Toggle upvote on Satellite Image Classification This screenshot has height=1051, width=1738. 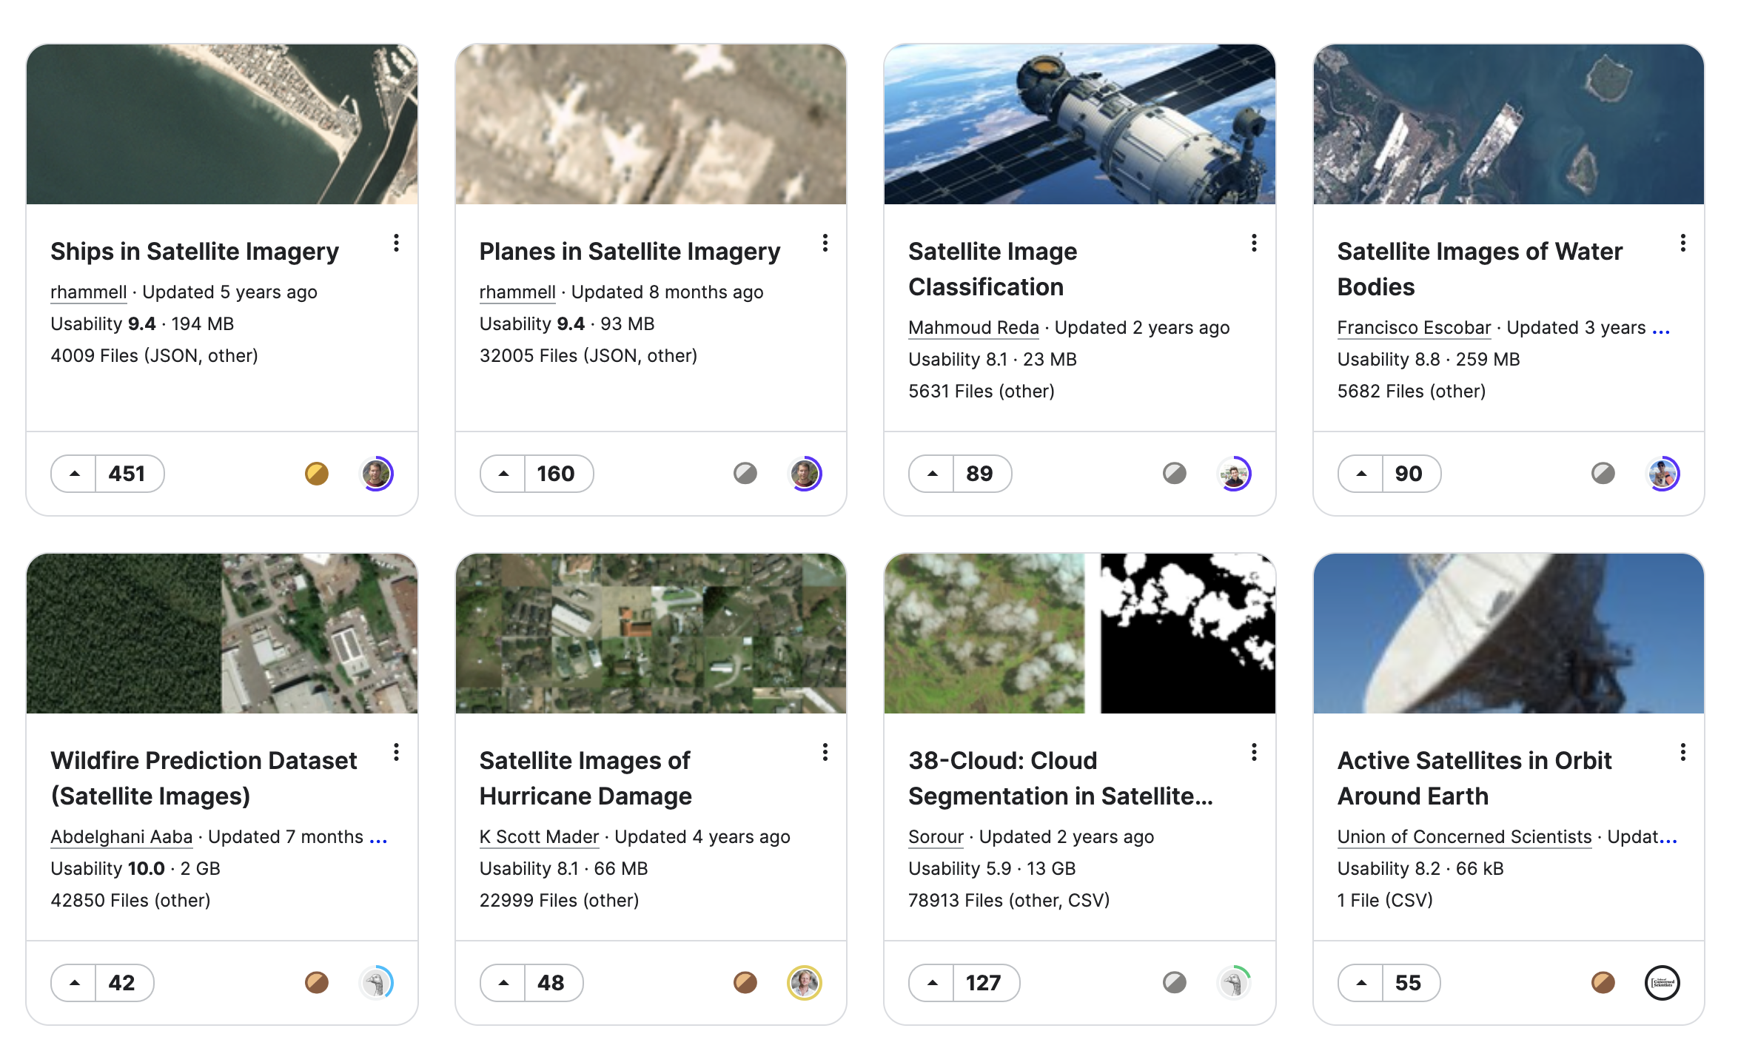coord(932,474)
